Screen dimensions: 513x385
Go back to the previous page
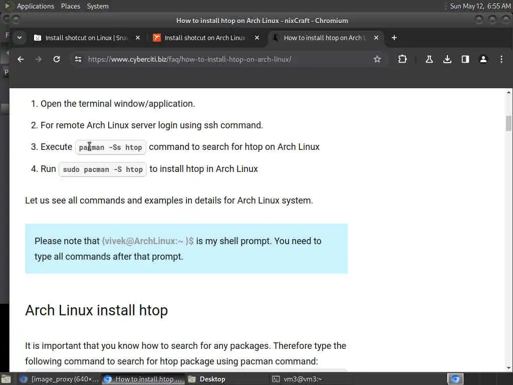[x=21, y=59]
